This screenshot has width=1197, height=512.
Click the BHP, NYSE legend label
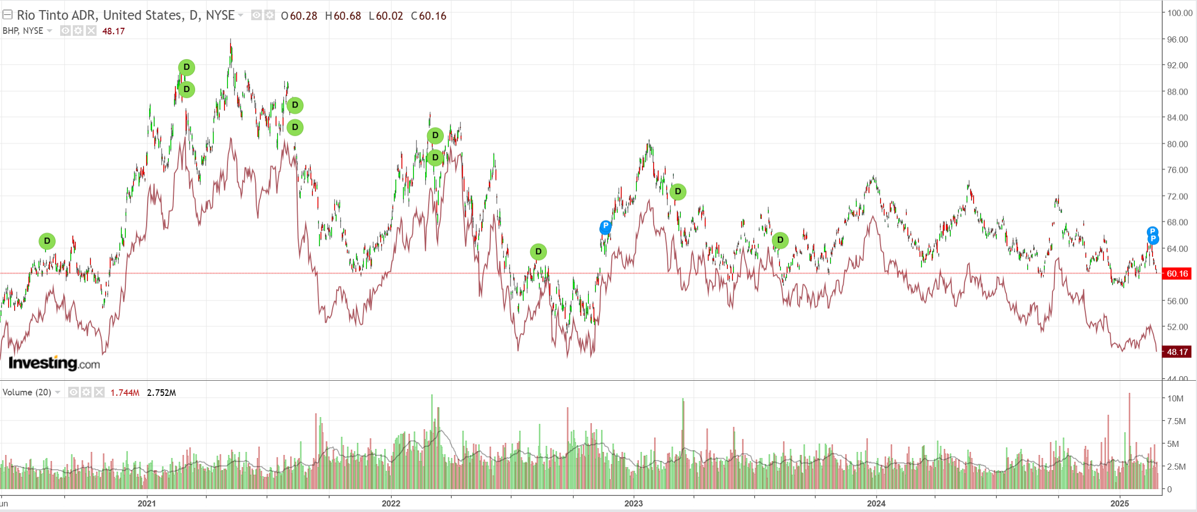(x=23, y=31)
